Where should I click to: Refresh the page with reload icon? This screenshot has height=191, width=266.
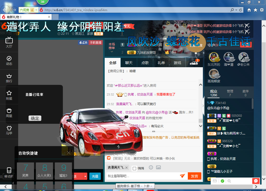pos(241,10)
